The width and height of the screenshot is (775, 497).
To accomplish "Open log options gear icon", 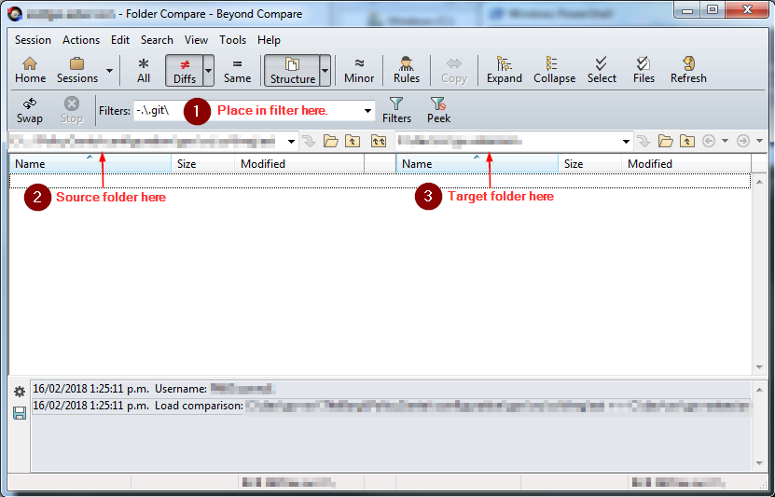I will (x=20, y=392).
